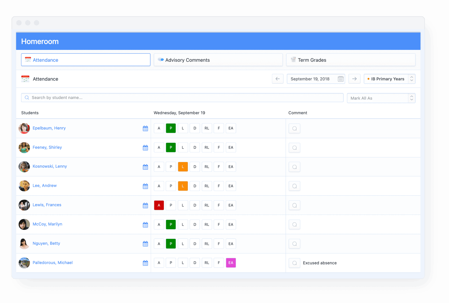Screen dimensions: 449x303
Task: Mark Nguyen, Betty as RL
Action: (x=207, y=244)
